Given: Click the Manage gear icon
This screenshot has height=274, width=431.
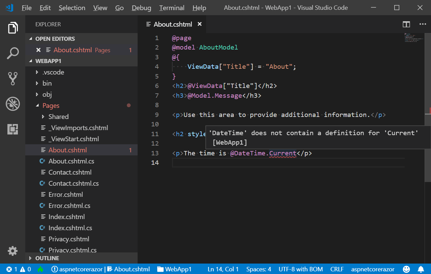Looking at the screenshot, I should [13, 251].
